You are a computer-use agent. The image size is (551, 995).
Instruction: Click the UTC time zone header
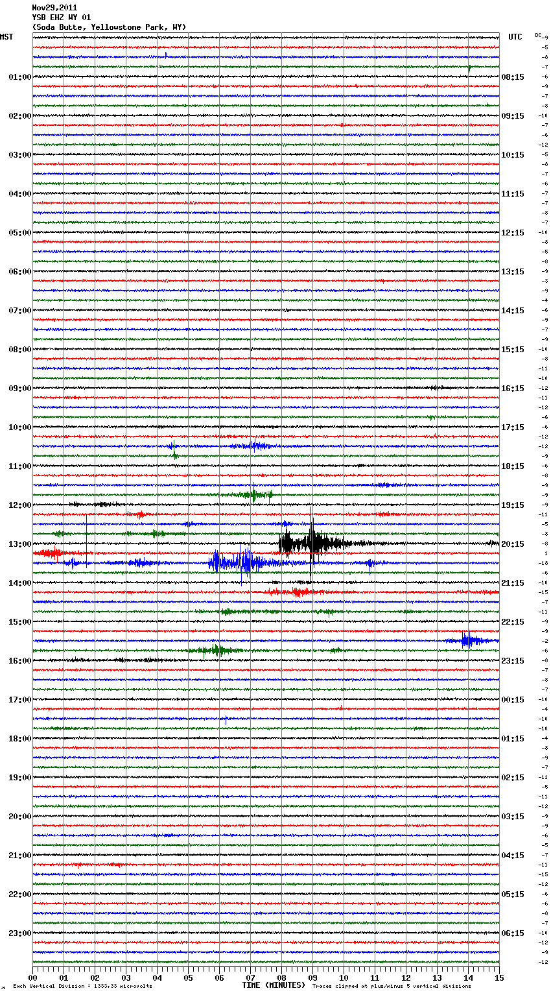pos(515,37)
